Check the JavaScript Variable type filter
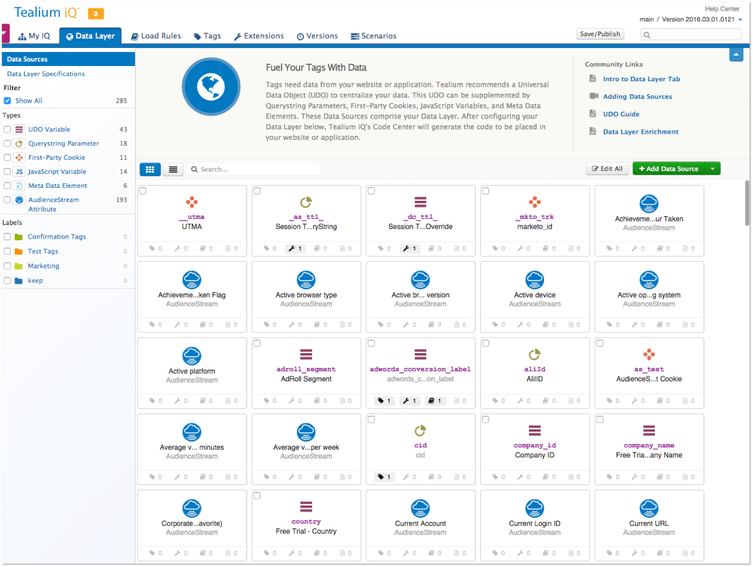This screenshot has width=753, height=567. coord(7,172)
